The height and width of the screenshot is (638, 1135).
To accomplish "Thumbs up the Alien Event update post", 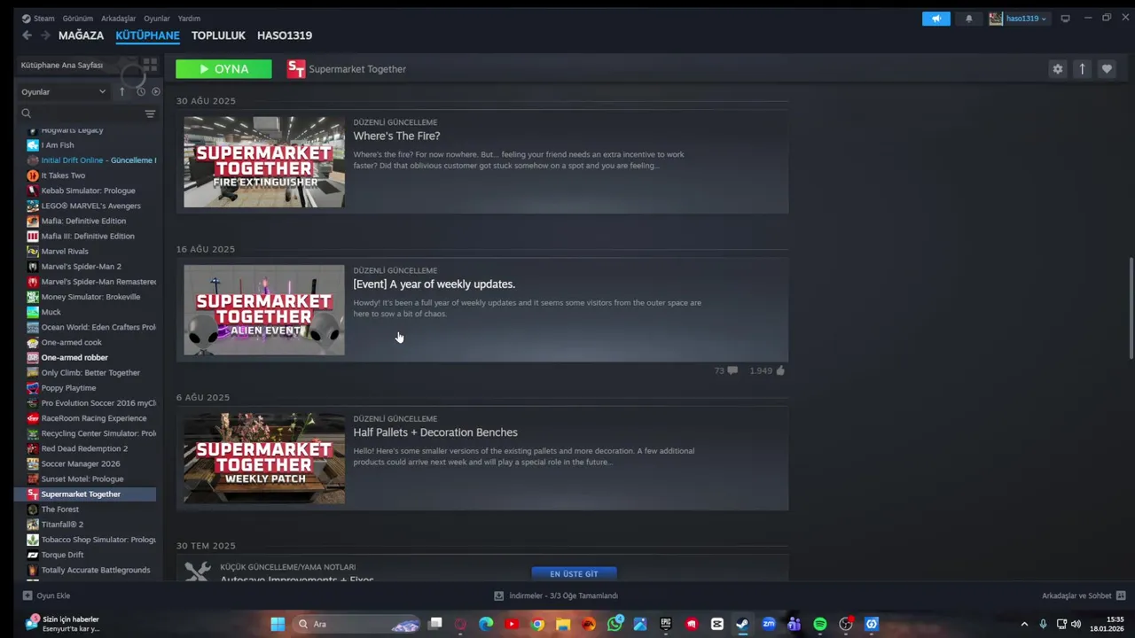I will tap(780, 370).
